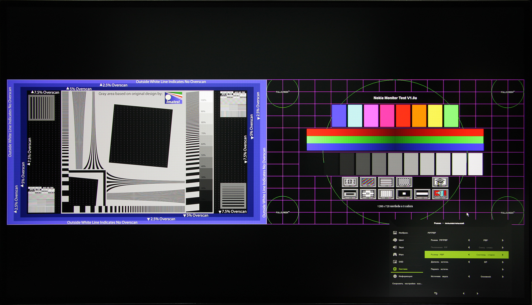Click the exit door icon in Nokia Monitor Test

pos(440,194)
